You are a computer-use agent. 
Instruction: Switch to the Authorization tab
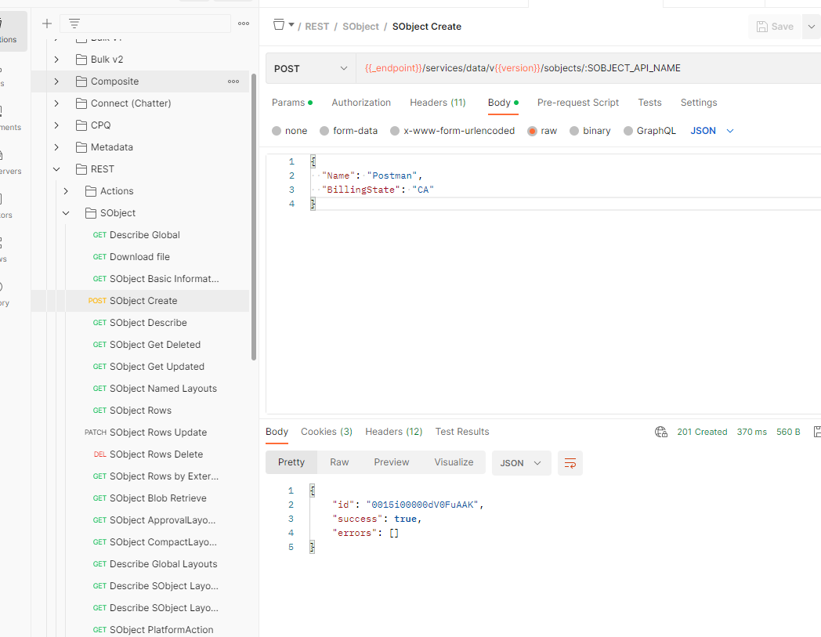click(361, 103)
